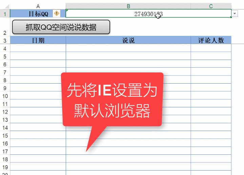Select row header 5
This screenshot has height=175, width=244.
coord(5,57)
